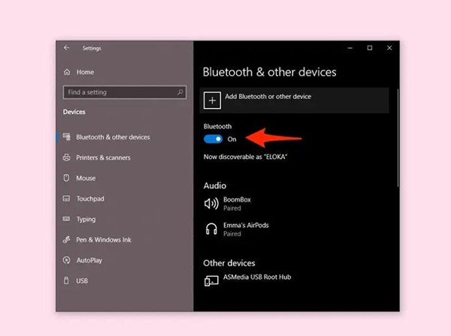Click the Other devices heading
The height and width of the screenshot is (336, 451).
tap(229, 262)
